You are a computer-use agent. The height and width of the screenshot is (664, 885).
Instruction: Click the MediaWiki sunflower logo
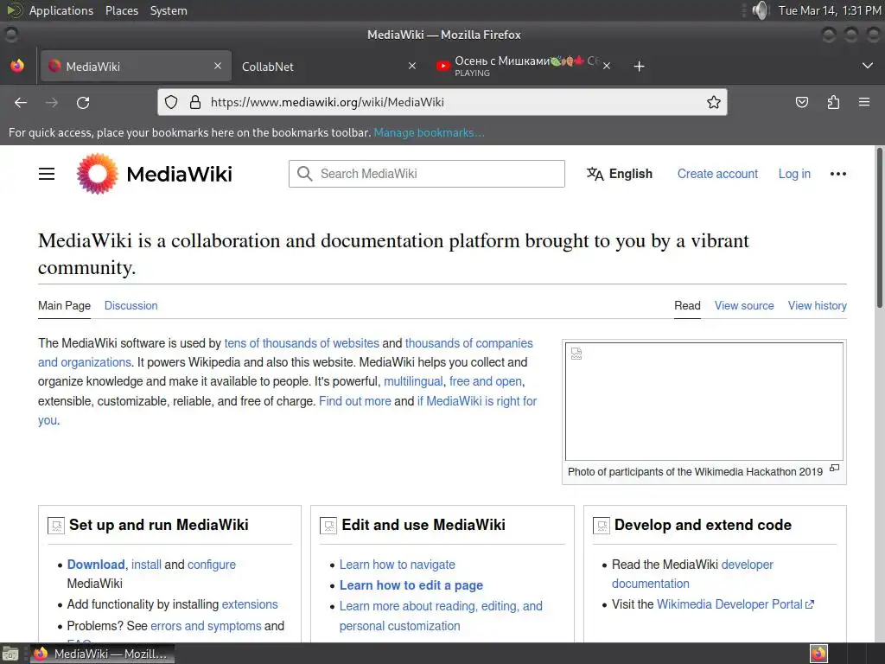97,174
